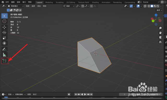Open the 物体模式 mode dropdown
Viewport: 167px width, 100px height.
tap(16, 6)
